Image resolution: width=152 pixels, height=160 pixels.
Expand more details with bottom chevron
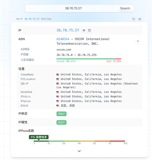[79, 151]
